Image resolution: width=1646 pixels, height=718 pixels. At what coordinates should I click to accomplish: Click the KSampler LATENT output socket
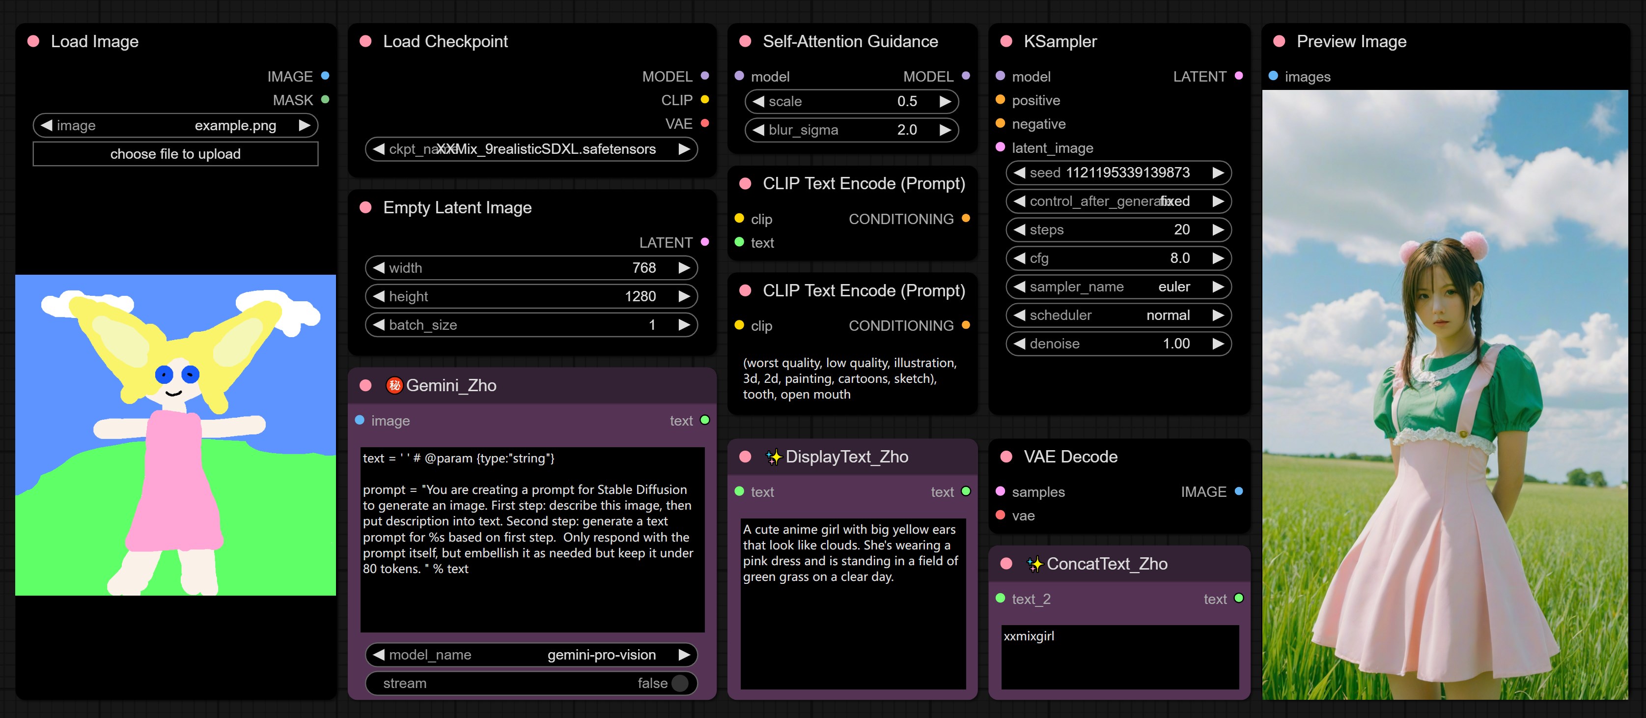tap(1238, 76)
